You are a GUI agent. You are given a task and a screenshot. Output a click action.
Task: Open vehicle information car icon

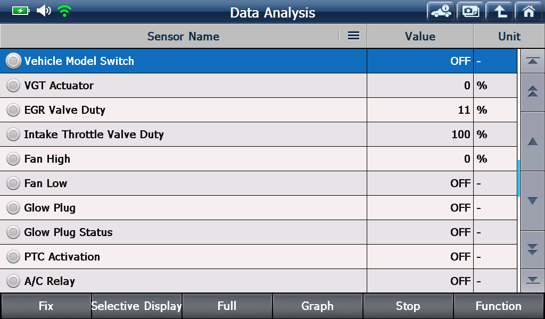click(441, 12)
